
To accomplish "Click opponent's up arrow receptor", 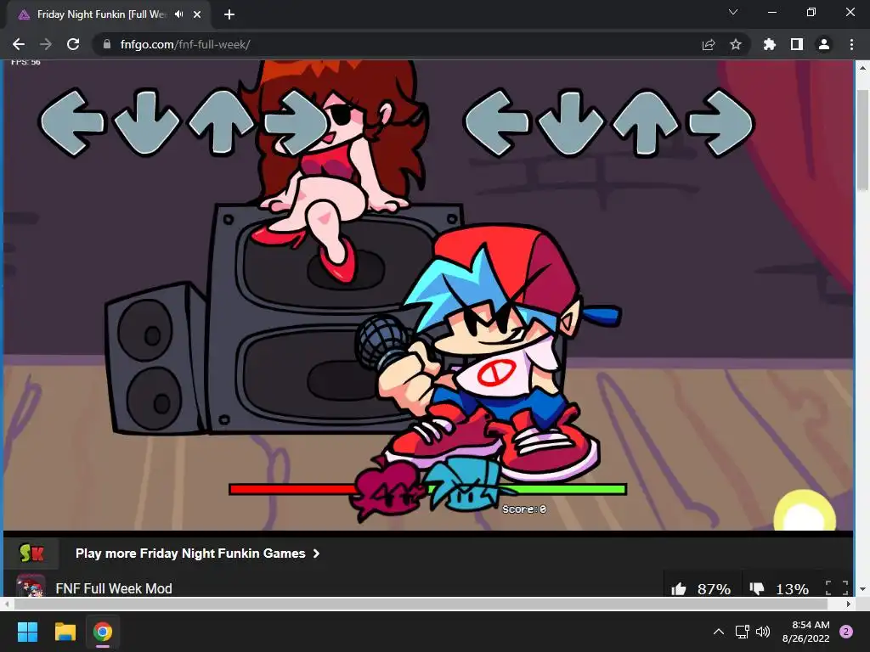I will coord(222,121).
